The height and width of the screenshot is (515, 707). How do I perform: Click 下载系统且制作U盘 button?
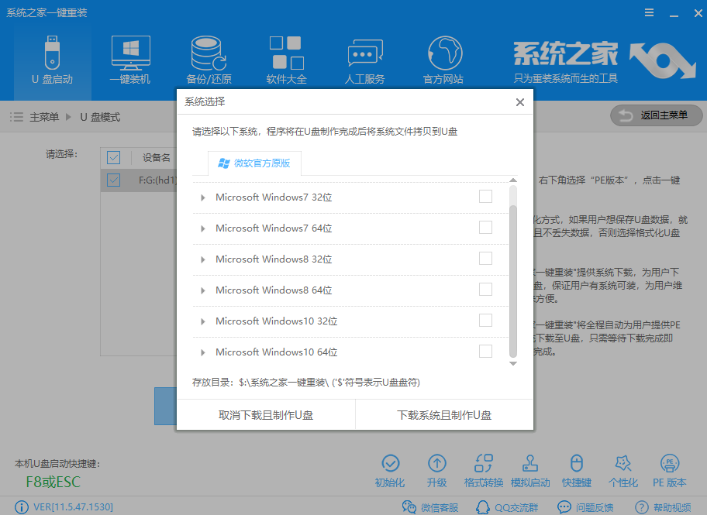(444, 415)
